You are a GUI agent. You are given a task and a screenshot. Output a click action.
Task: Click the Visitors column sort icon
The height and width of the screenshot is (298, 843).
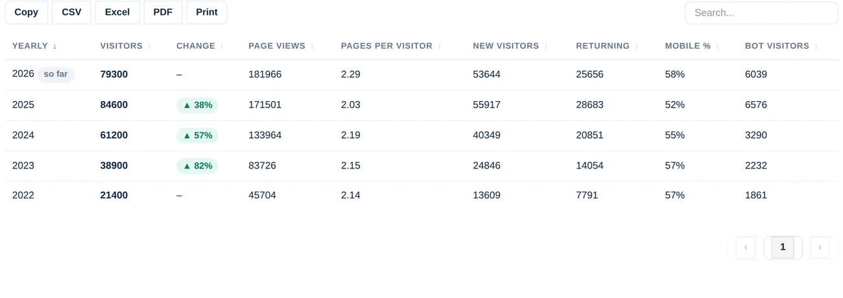150,46
